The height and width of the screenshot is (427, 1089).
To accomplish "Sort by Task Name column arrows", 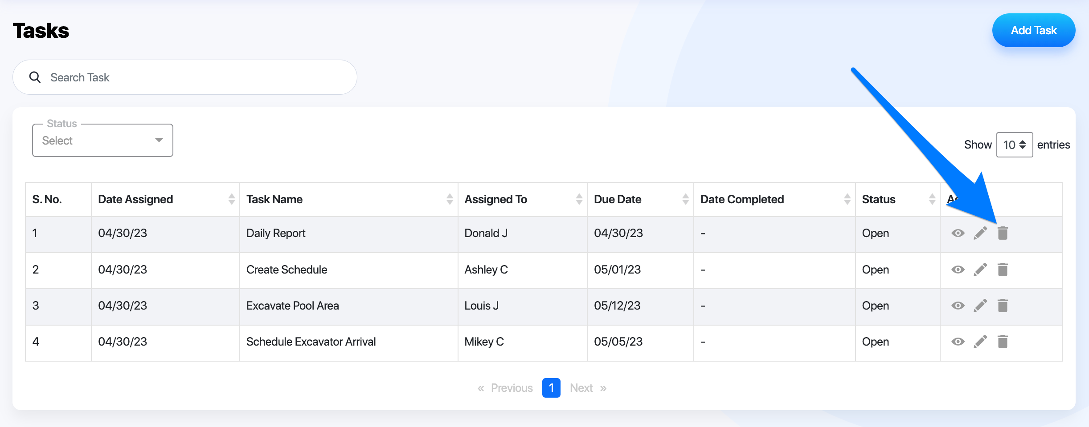I will pos(450,199).
